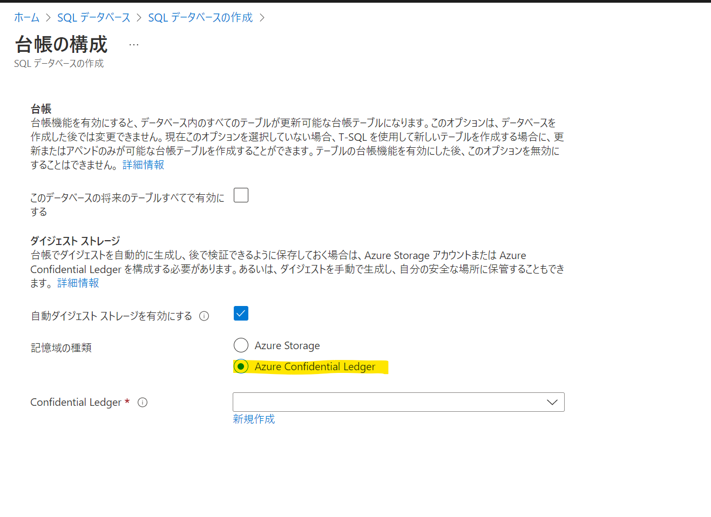Open 詳細情報 link in the 台帳 section
Viewport: 711px width, 517px height.
pyautogui.click(x=142, y=165)
